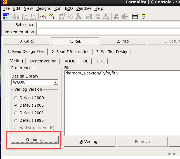Viewport: 180px width, 159px height.
Task: Click the Formality app icon in title bar
Action: point(5,2)
